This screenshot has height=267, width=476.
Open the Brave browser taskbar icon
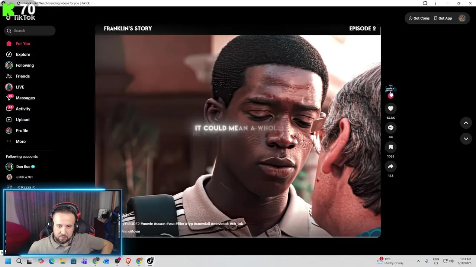128,261
